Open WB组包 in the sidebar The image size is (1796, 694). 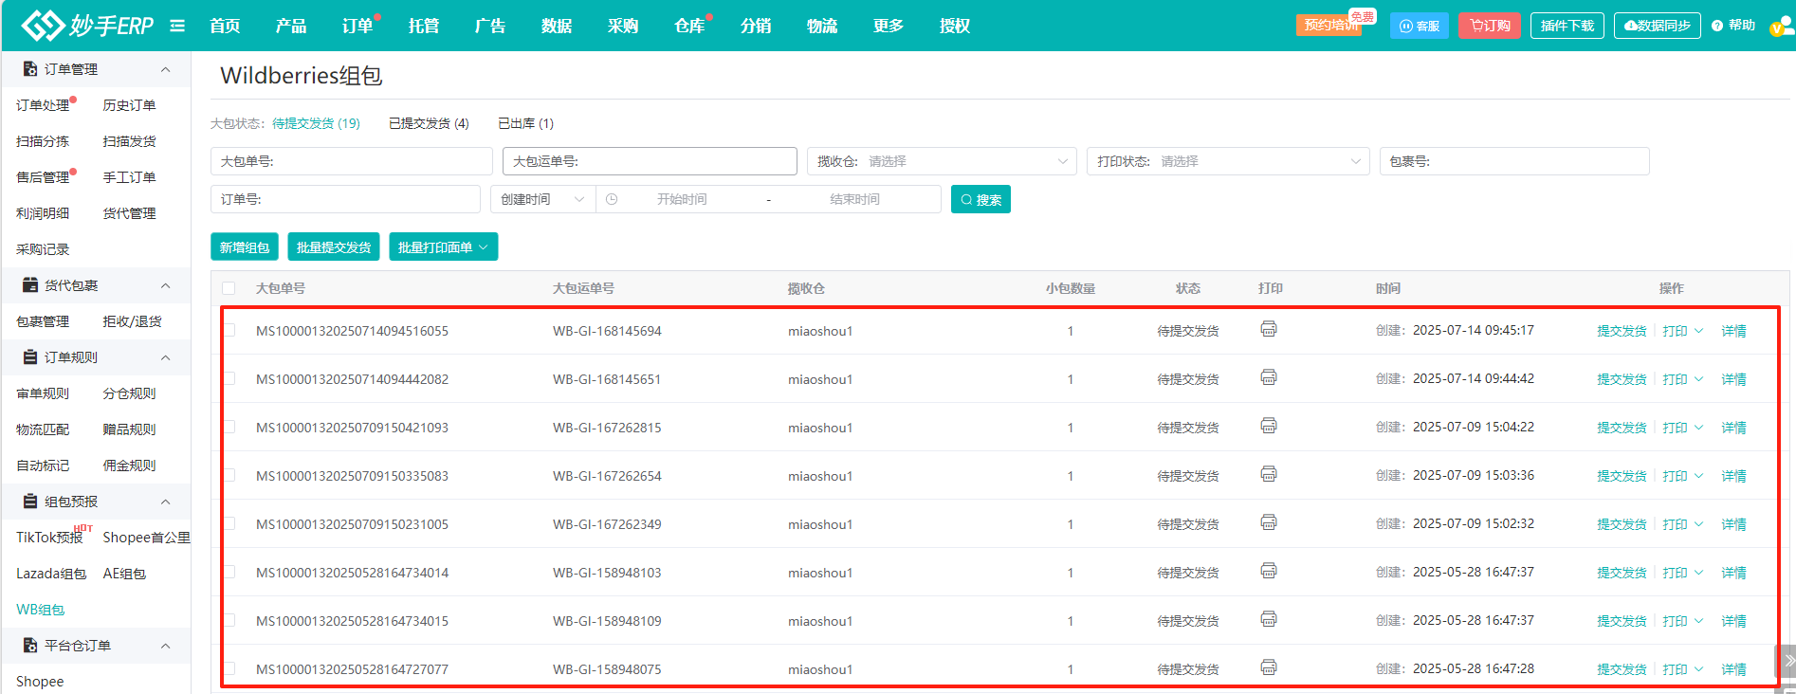click(x=41, y=610)
